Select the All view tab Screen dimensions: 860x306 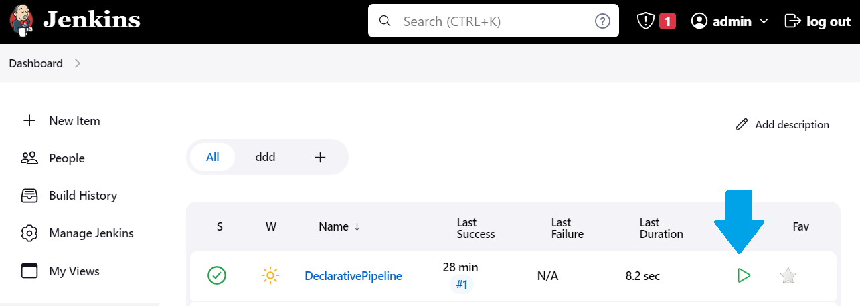pyautogui.click(x=213, y=158)
